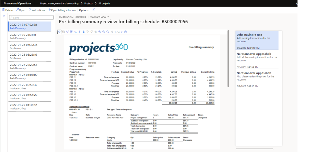Click the funnel filter pane icon

tap(4, 16)
